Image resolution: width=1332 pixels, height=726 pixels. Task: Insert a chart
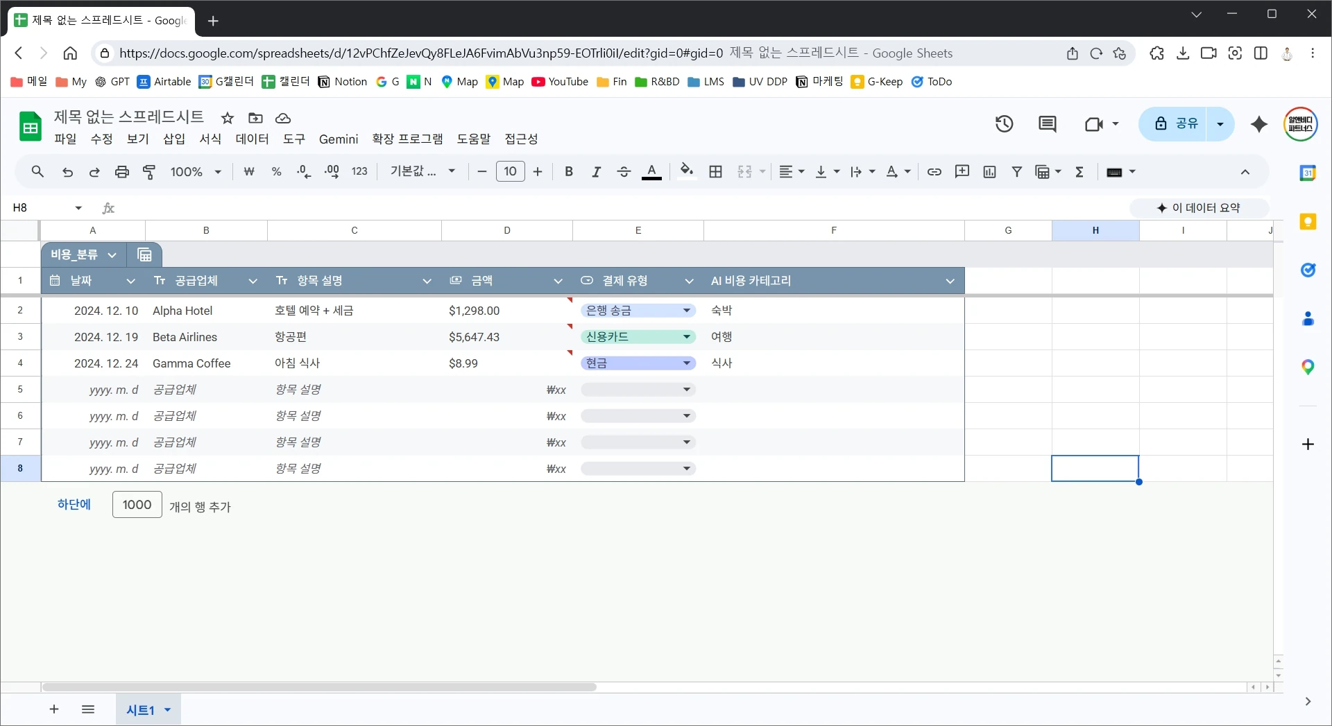point(989,172)
